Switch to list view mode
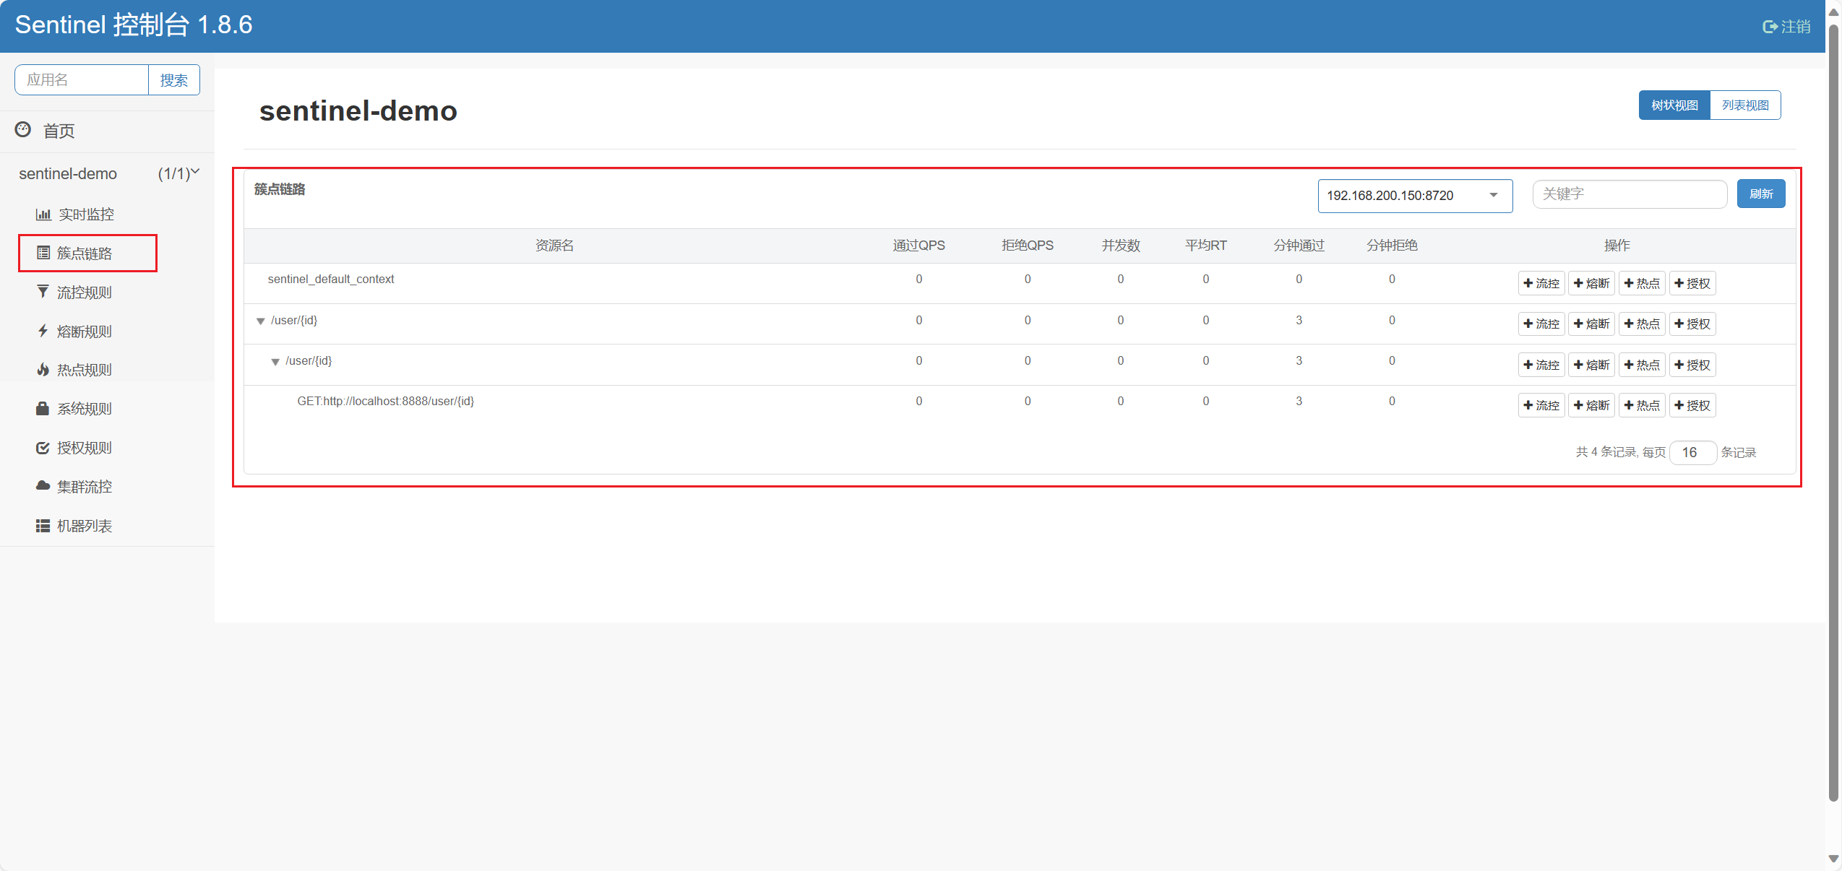Viewport: 1842px width, 871px height. pyautogui.click(x=1744, y=105)
